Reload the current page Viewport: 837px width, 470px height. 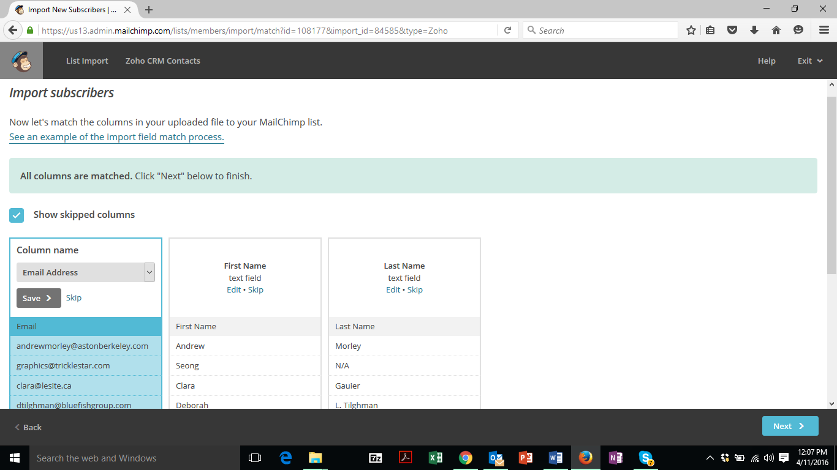point(507,30)
